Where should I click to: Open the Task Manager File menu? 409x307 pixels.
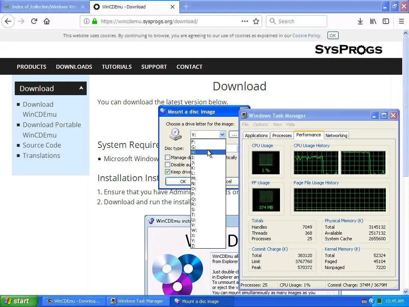coord(245,124)
